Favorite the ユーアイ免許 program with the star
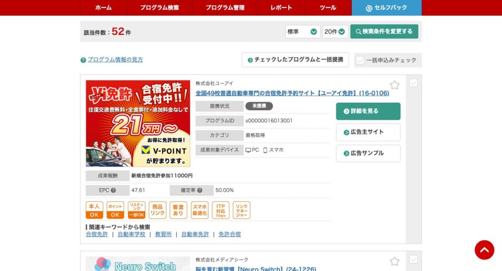The height and width of the screenshot is (271, 502). (395, 85)
